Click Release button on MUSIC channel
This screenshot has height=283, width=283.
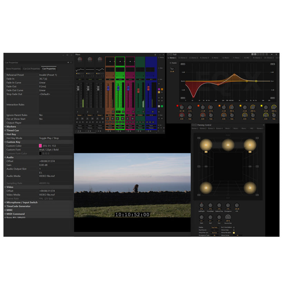coord(110,128)
